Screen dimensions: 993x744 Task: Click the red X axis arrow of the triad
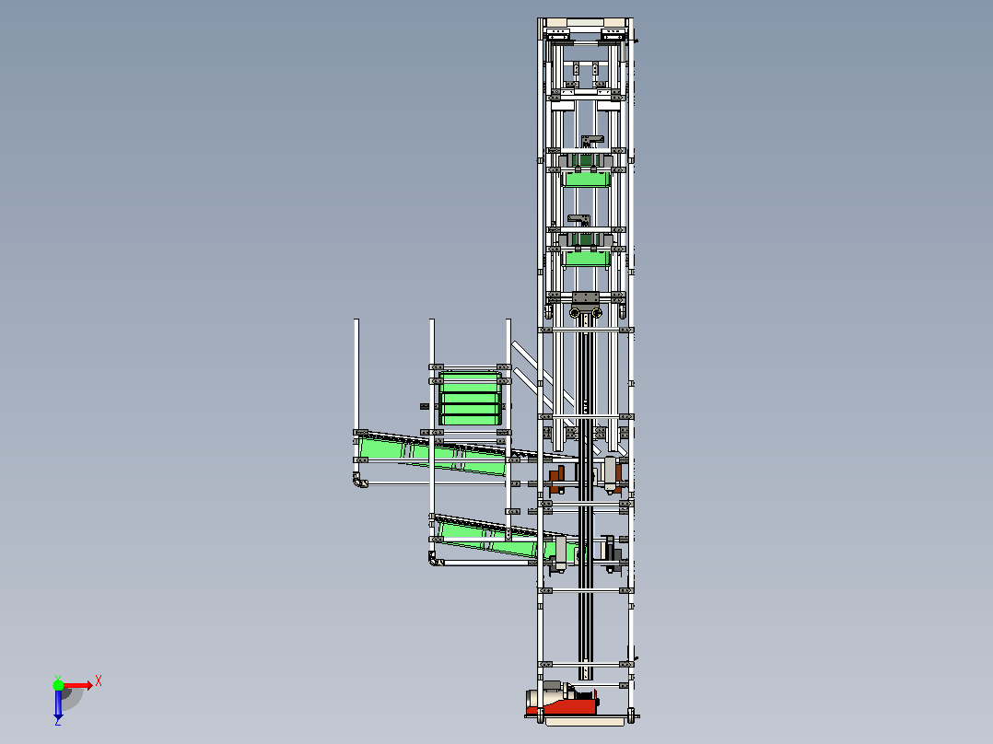point(78,685)
